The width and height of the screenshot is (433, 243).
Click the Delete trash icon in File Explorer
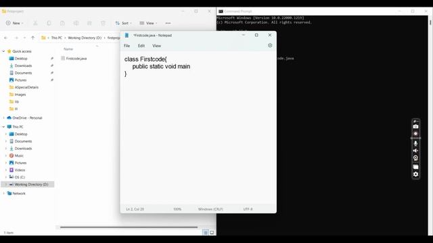(x=103, y=23)
